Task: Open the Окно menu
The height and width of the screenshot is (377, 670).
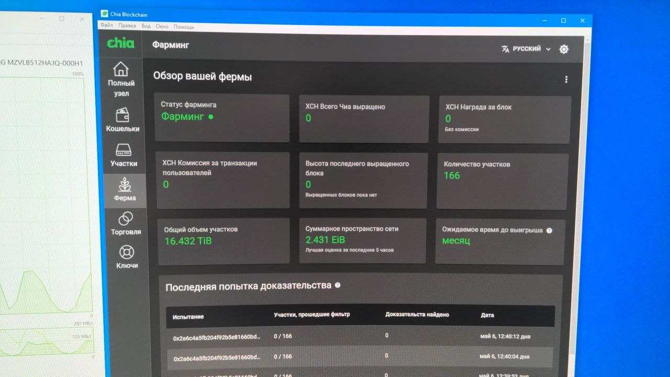Action: 162,26
